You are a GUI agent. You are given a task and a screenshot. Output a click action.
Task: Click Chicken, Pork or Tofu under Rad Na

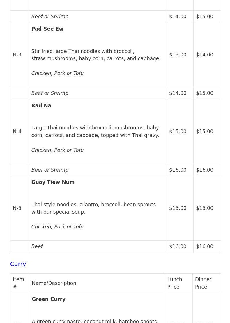tap(57, 150)
